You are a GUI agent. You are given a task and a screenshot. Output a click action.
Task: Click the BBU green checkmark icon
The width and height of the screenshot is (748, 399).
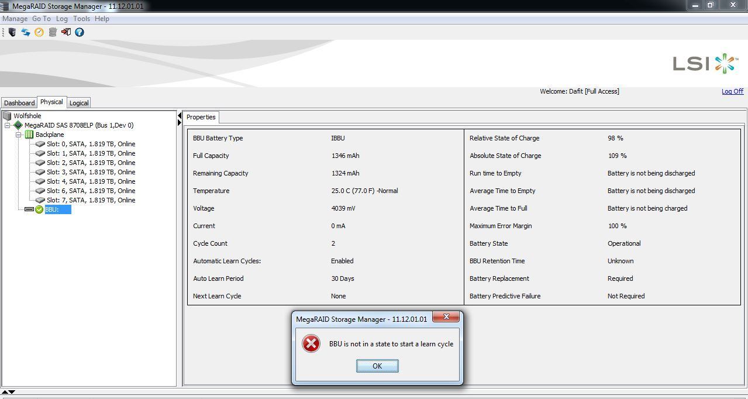click(x=39, y=209)
